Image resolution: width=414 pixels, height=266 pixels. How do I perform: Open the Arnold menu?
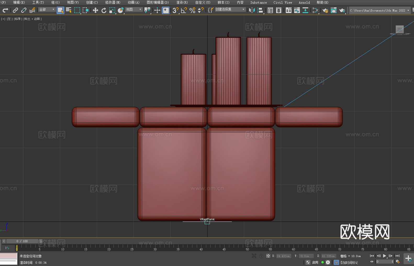click(x=304, y=2)
